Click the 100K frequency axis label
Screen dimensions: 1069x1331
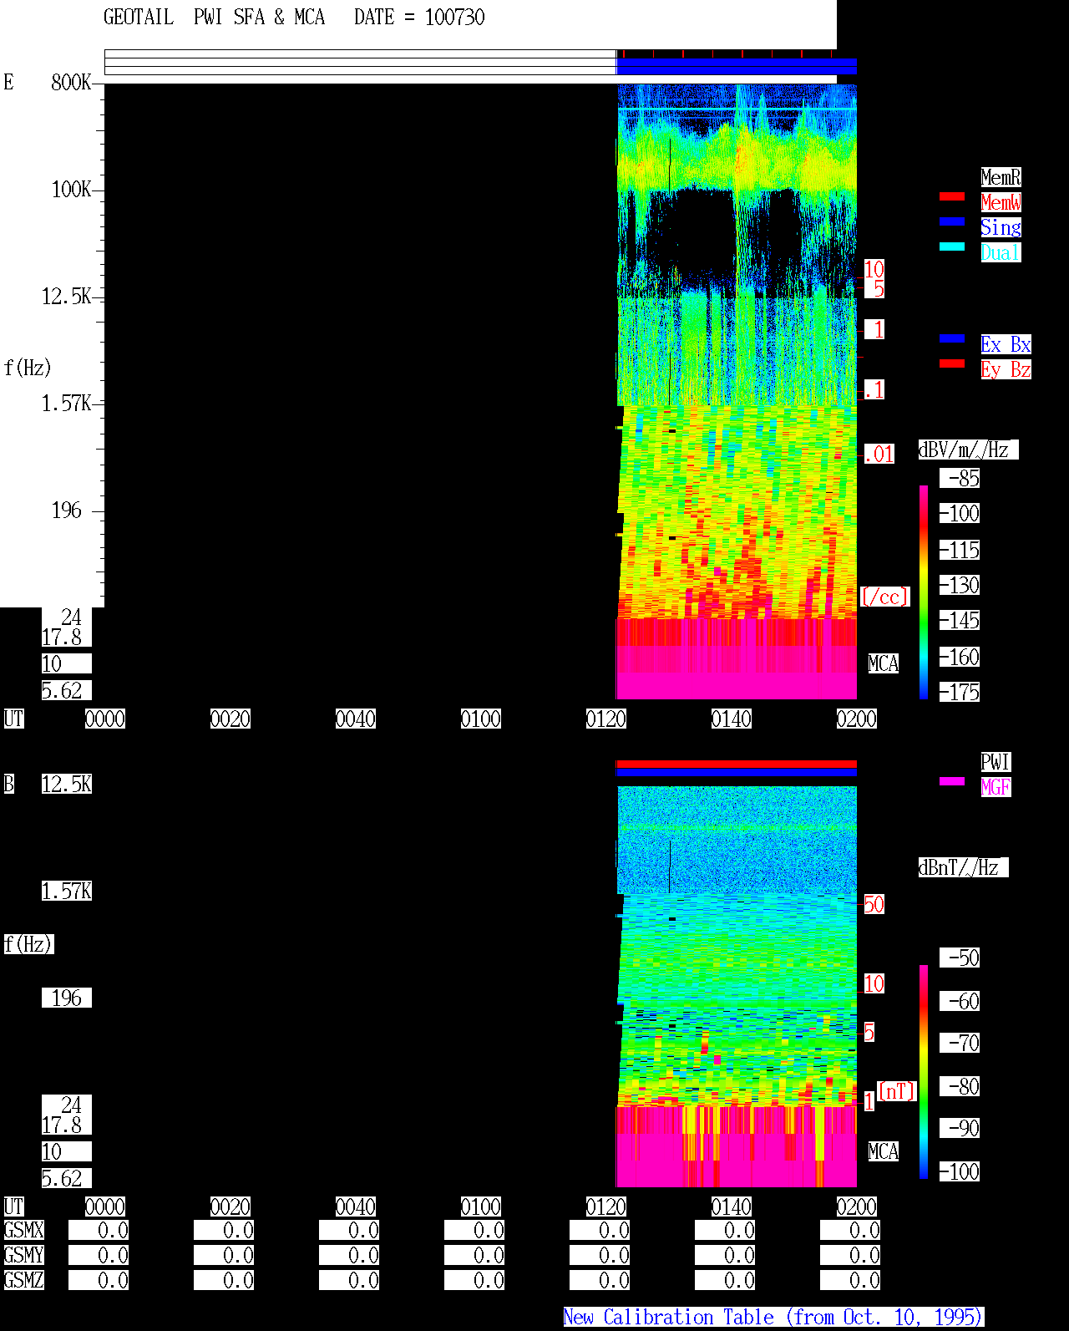coord(71,189)
